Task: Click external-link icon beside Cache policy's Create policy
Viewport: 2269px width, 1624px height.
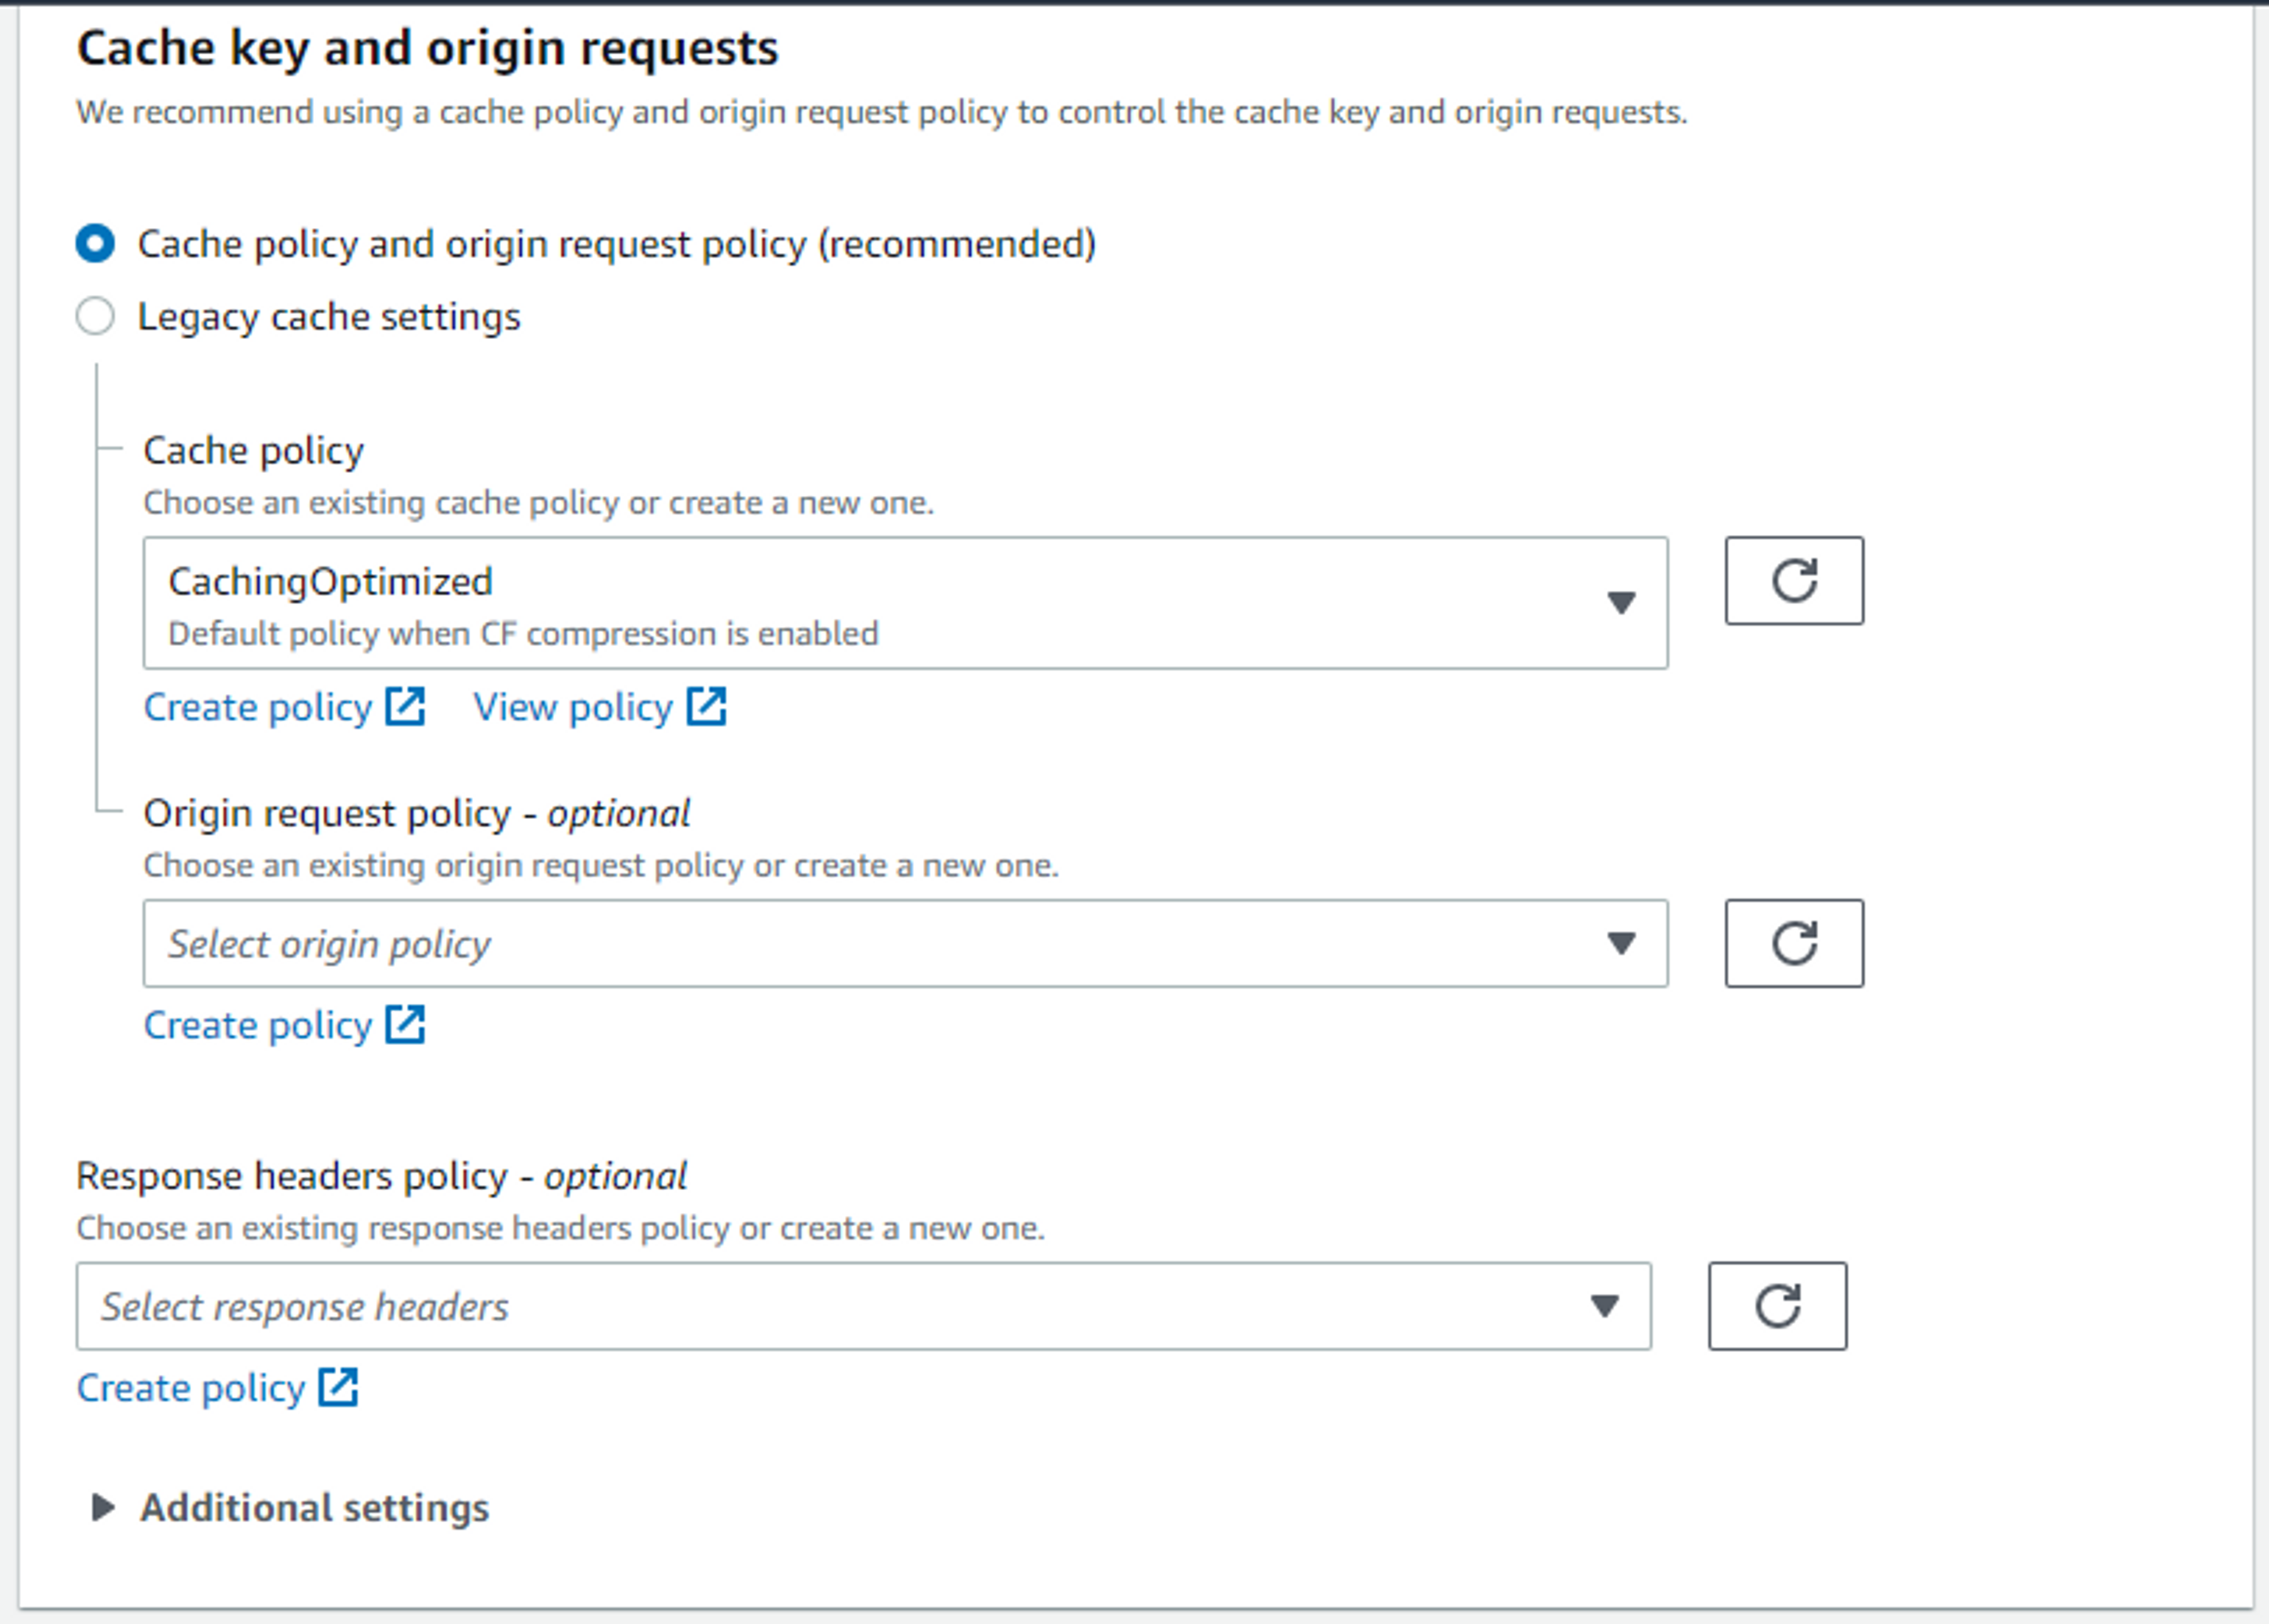Action: 405,706
